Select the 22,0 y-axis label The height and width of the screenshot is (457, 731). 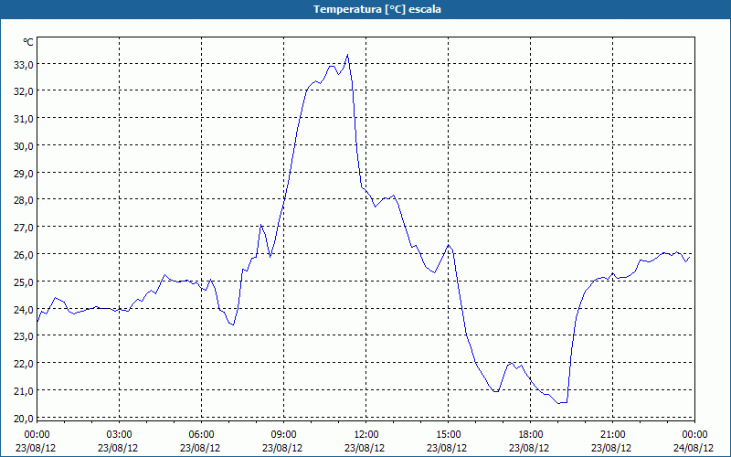coord(24,364)
